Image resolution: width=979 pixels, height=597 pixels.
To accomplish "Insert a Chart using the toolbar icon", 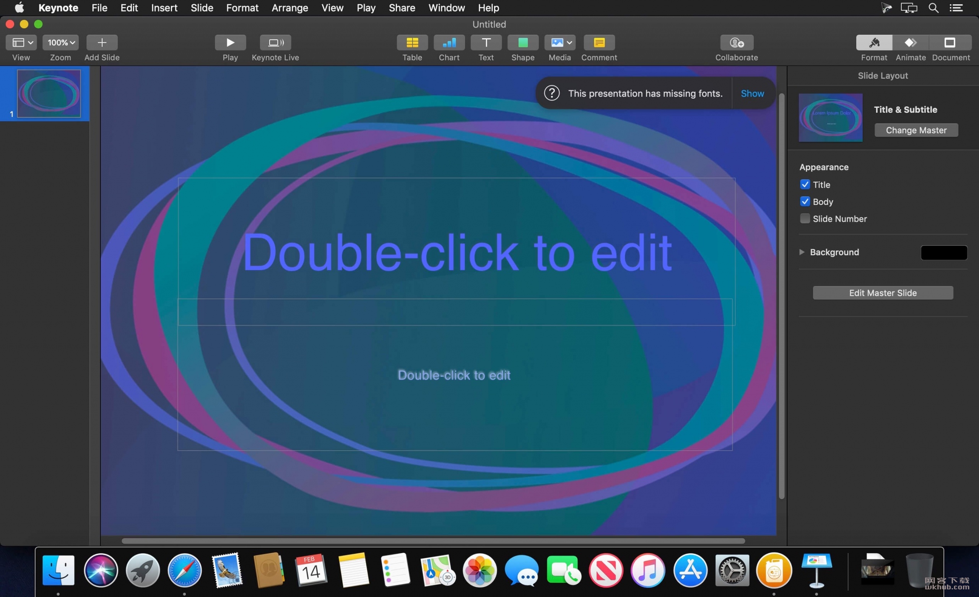I will [449, 42].
